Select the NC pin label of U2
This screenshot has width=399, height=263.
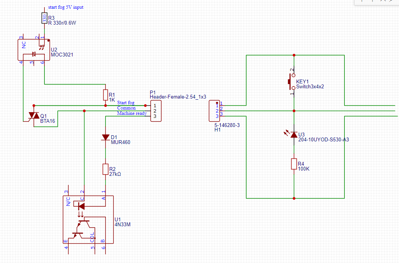[24, 45]
